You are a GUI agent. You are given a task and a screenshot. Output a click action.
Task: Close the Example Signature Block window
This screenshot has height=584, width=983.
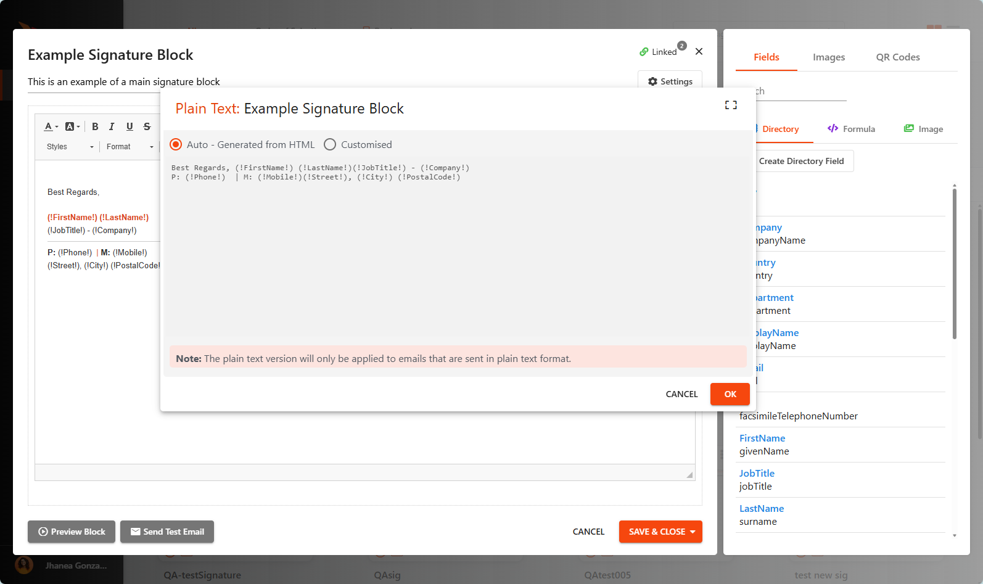pyautogui.click(x=699, y=52)
